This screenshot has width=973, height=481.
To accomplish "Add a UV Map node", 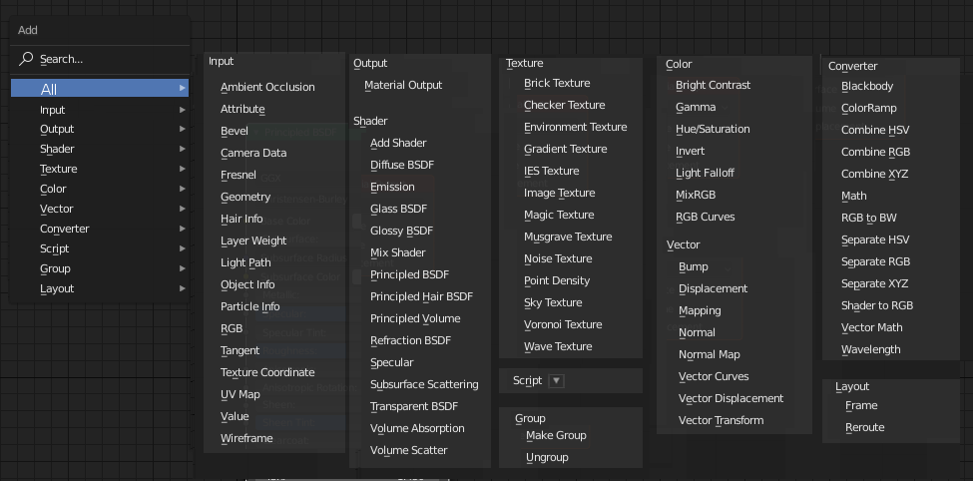I will 241,395.
